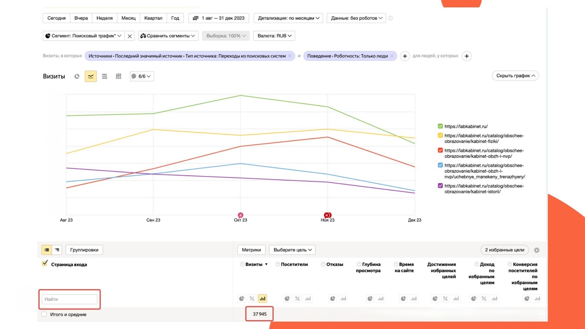Click the Найти search field
This screenshot has width=585, height=329.
click(69, 299)
